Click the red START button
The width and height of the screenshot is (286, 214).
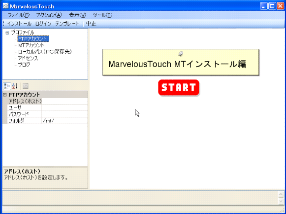(179, 87)
